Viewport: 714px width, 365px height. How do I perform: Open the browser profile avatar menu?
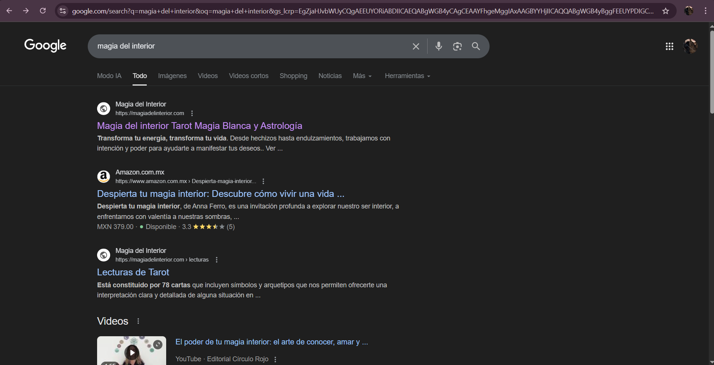click(689, 11)
